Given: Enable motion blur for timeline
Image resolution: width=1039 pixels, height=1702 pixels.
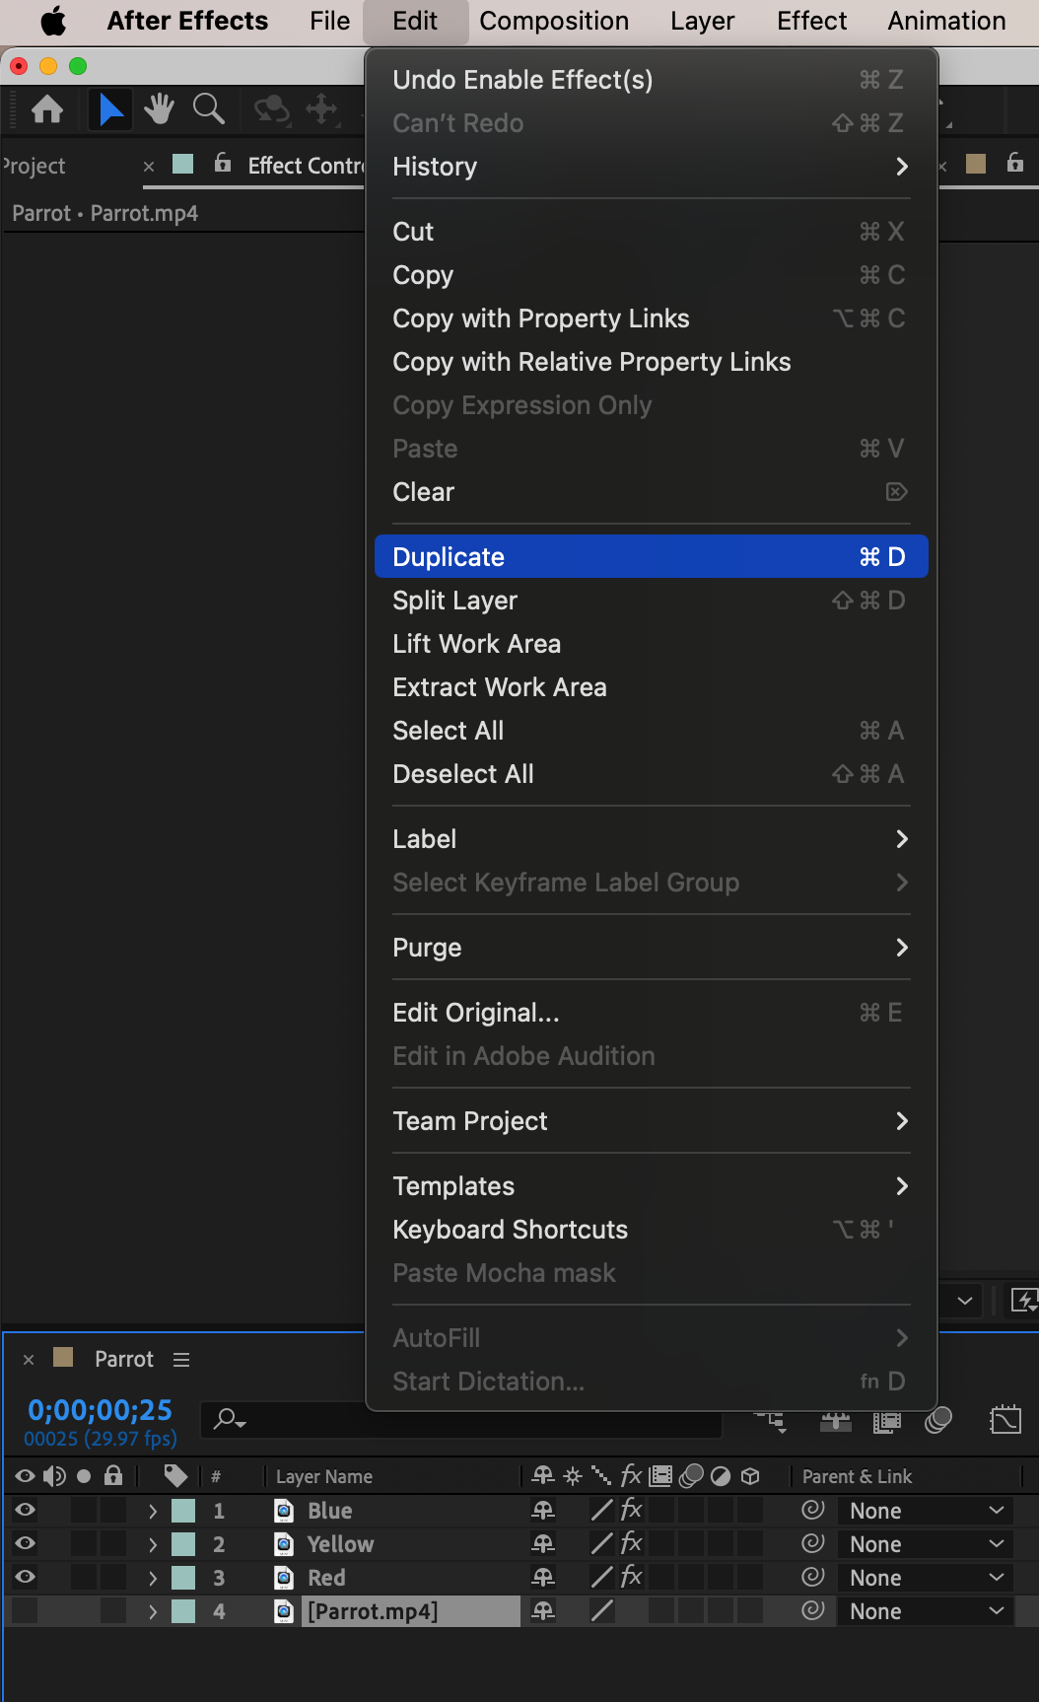Looking at the screenshot, I should (938, 1420).
